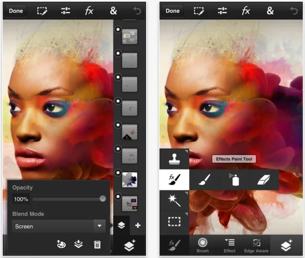Open the Brush settings button
This screenshot has height=258, width=305.
click(x=203, y=245)
